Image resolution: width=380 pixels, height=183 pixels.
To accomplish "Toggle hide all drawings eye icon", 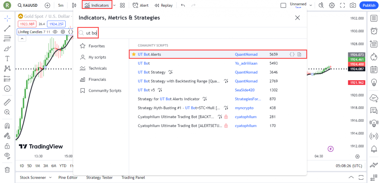I will click(7, 156).
